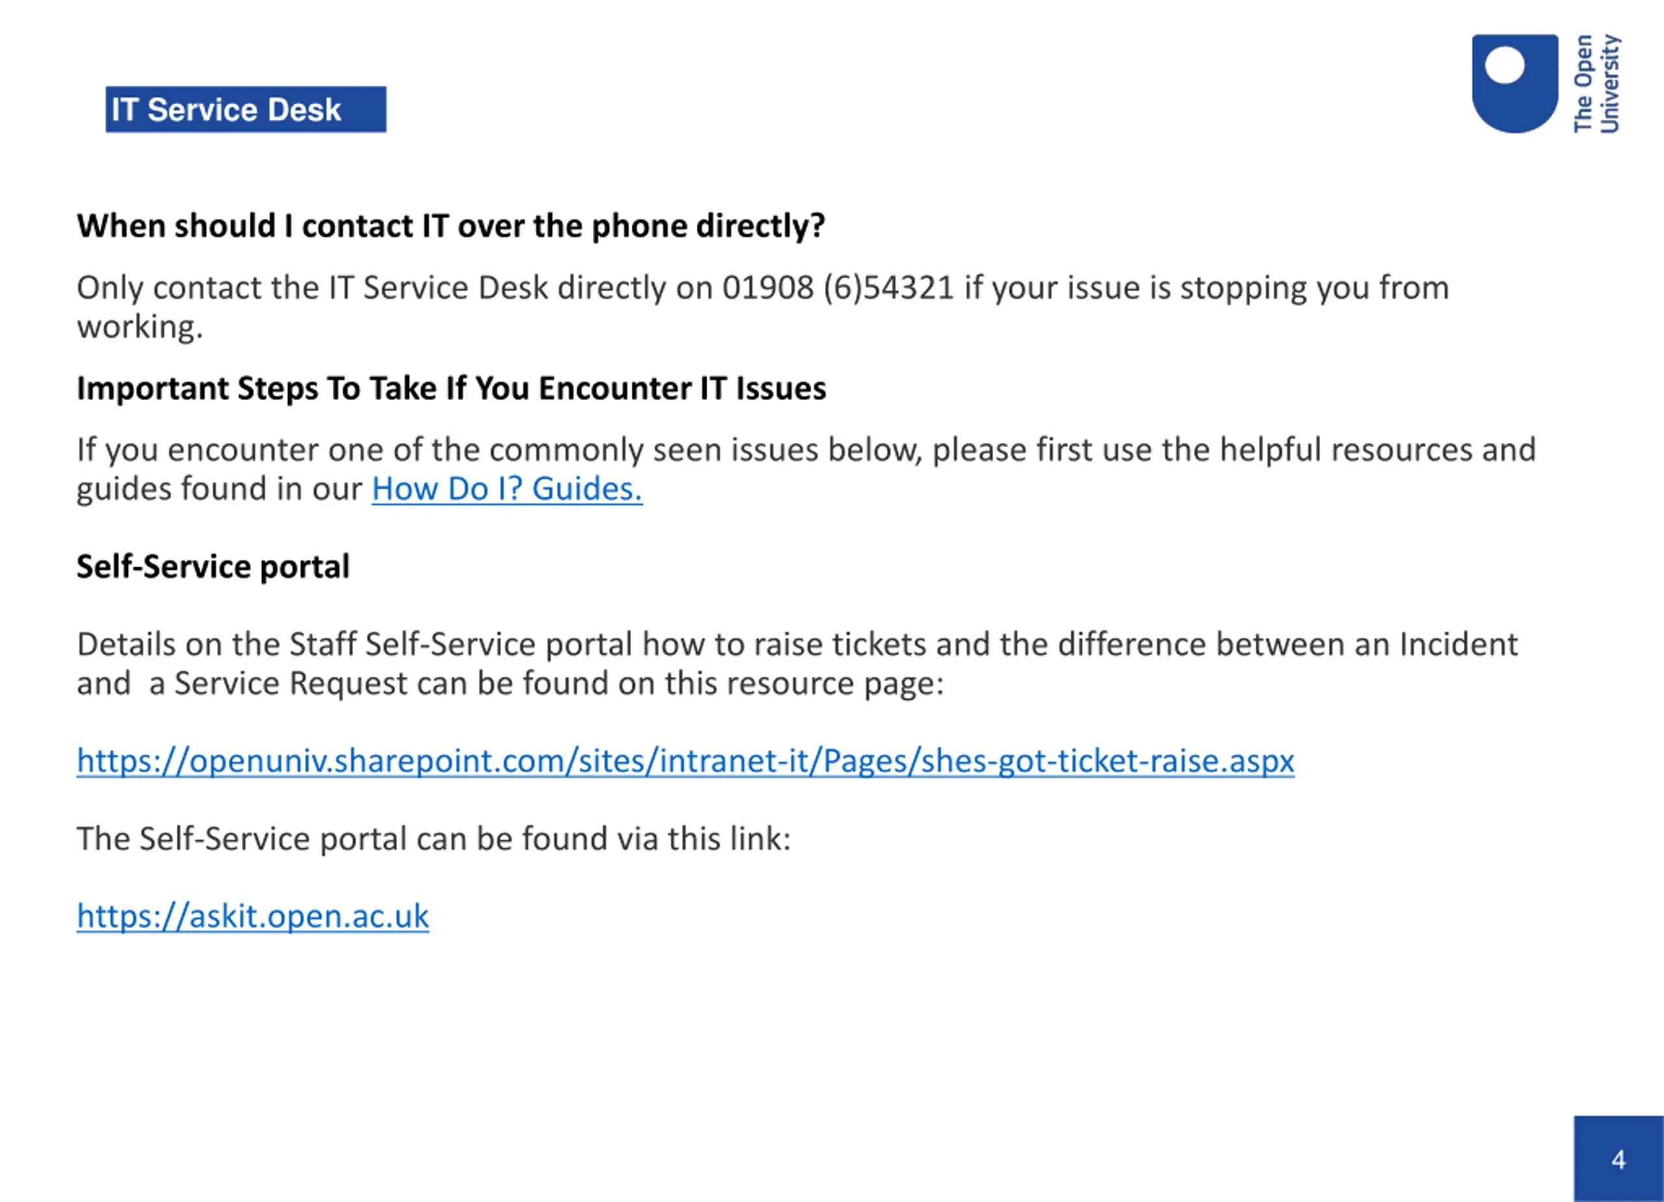Click the phrase "Service Request" in the paragraph
Image resolution: width=1664 pixels, height=1202 pixels.
291,684
